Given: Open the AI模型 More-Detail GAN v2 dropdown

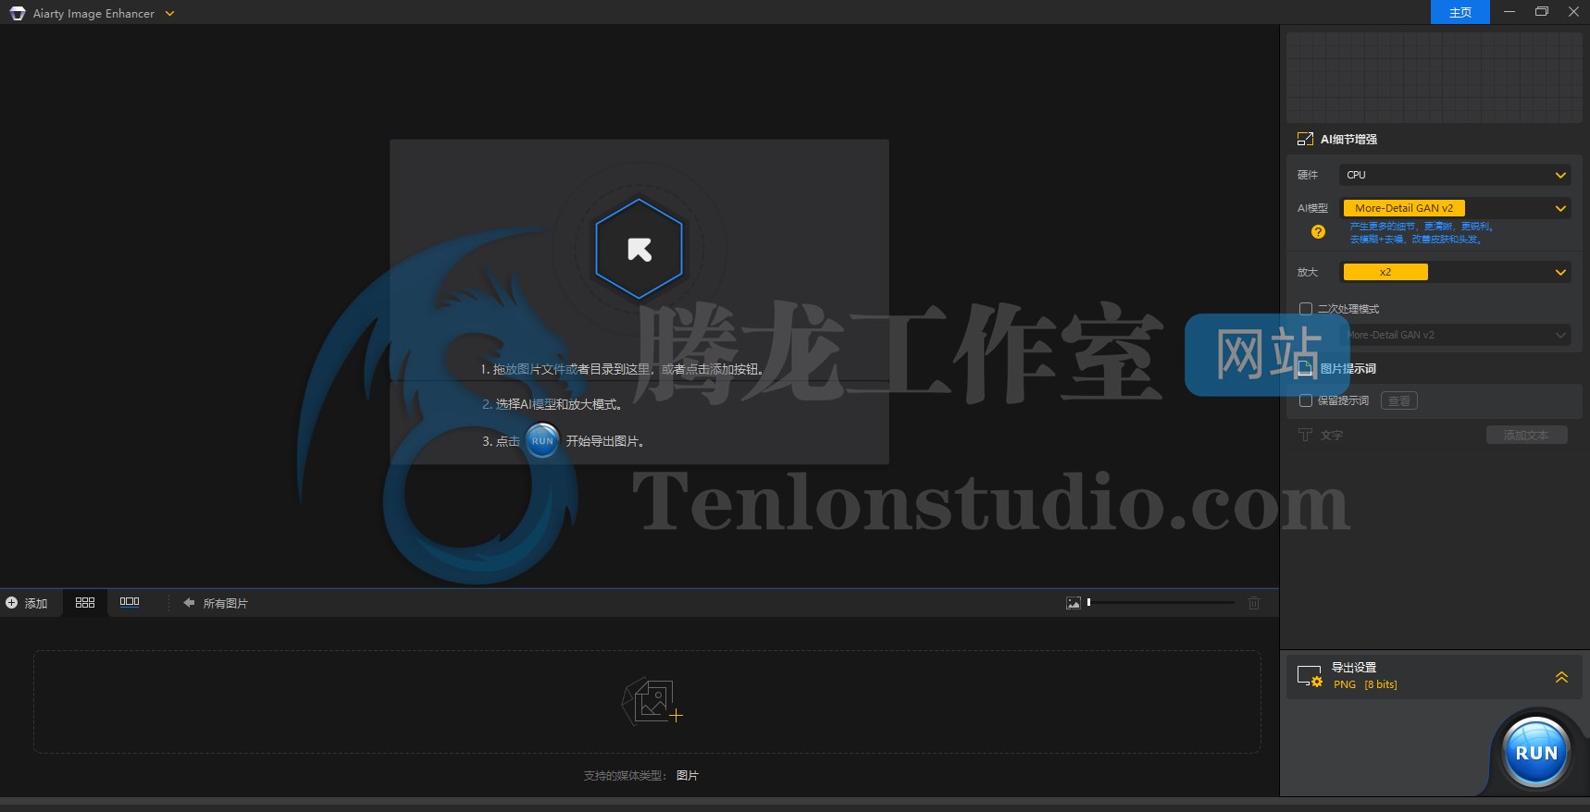Looking at the screenshot, I should [x=1455, y=208].
